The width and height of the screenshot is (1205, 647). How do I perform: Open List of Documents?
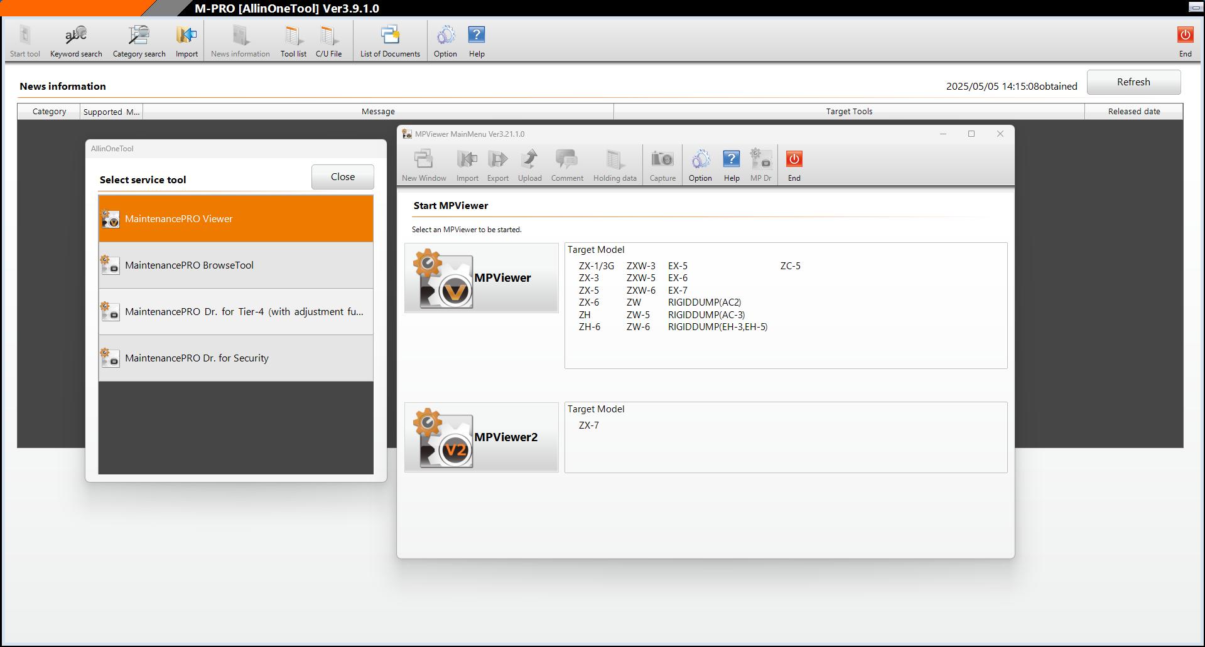390,41
